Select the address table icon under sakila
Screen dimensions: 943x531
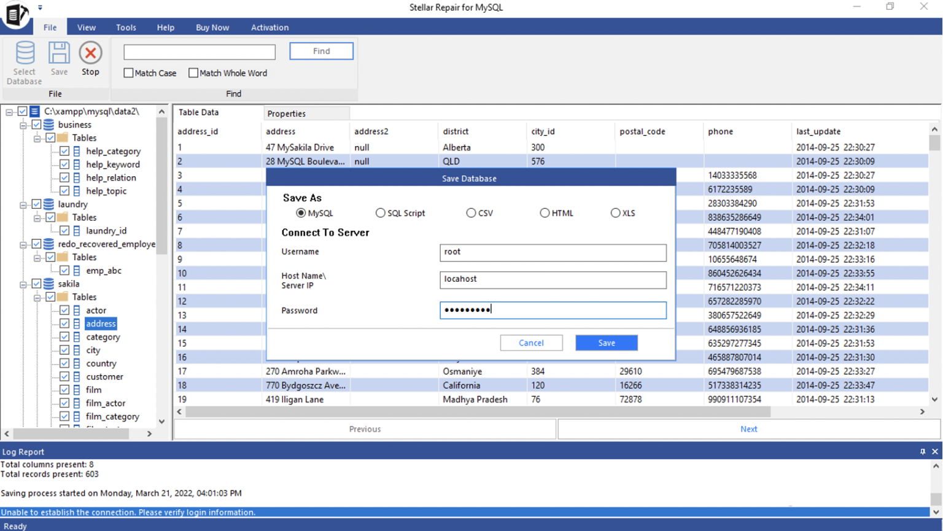pos(76,324)
